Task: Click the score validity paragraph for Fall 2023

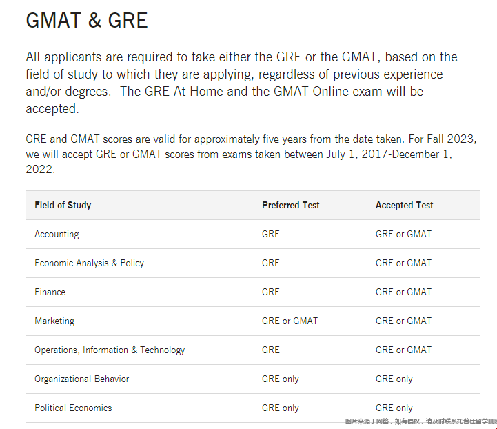Action: tap(251, 154)
